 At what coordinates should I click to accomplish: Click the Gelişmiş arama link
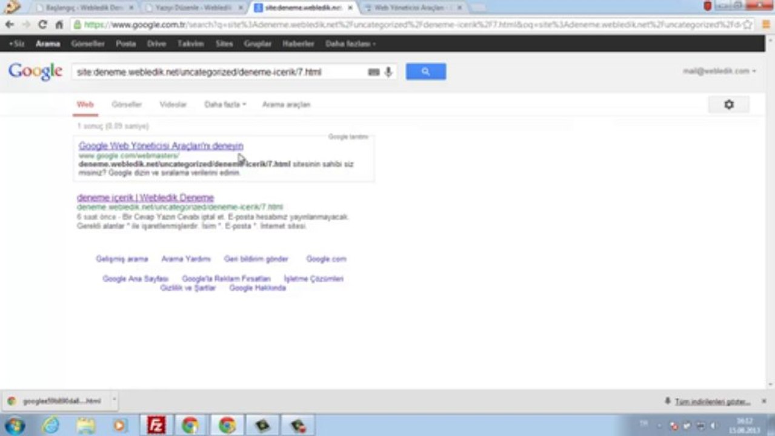(122, 259)
